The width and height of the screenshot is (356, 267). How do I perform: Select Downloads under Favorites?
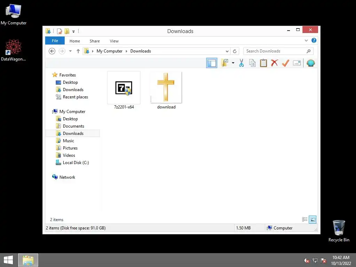coord(73,89)
